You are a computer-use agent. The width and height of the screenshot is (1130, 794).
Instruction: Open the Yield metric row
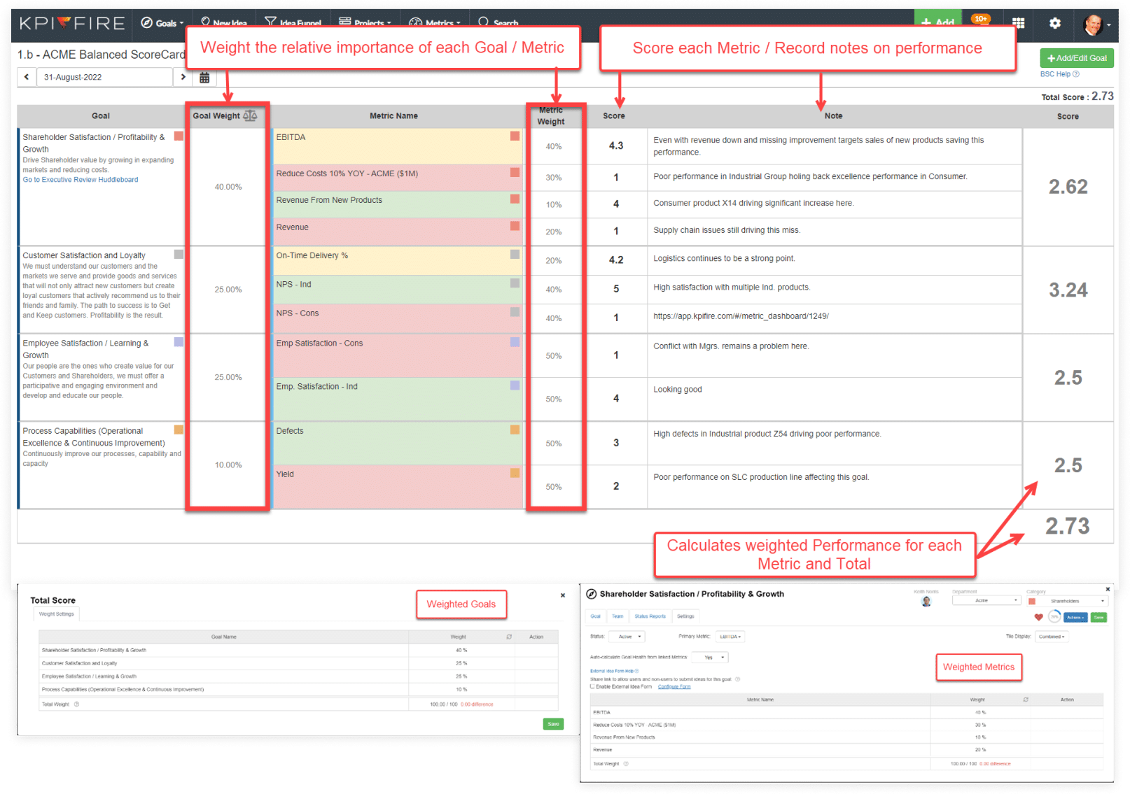[398, 487]
